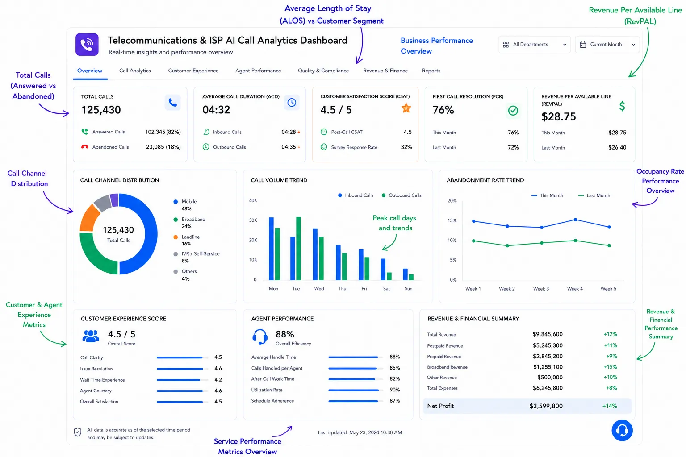Select the Overview tab
Screen dimensions: 686x457
(x=90, y=71)
